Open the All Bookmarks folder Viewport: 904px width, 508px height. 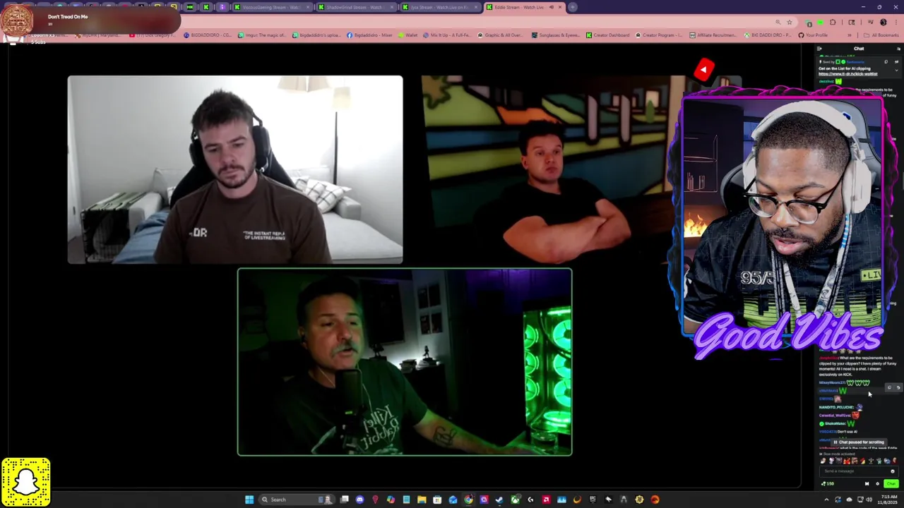point(882,35)
